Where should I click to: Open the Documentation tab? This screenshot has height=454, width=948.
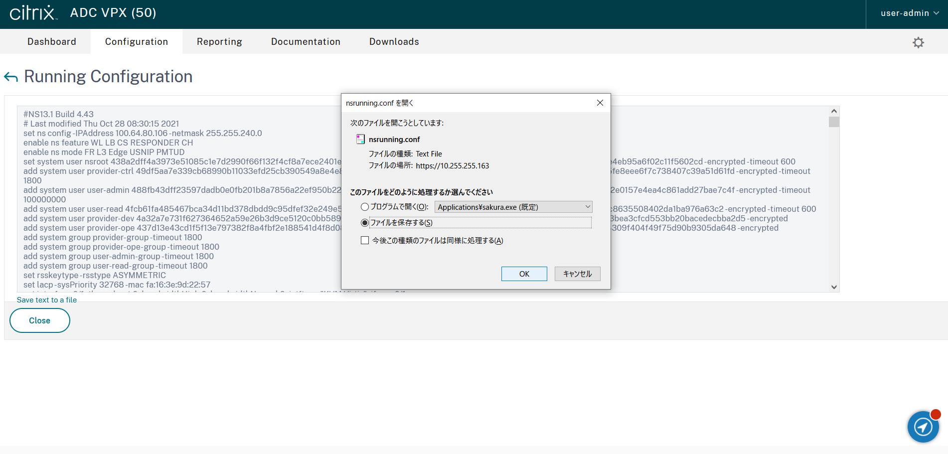[306, 41]
